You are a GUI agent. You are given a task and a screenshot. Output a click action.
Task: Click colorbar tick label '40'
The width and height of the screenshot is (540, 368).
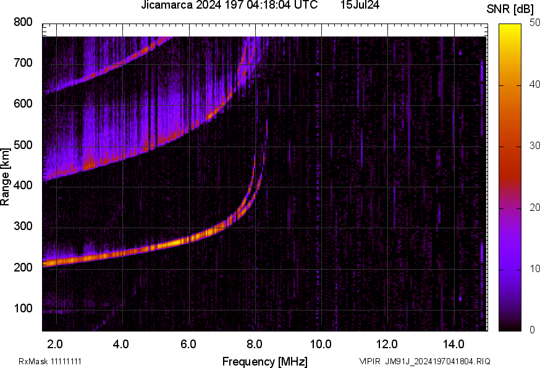pyautogui.click(x=534, y=84)
